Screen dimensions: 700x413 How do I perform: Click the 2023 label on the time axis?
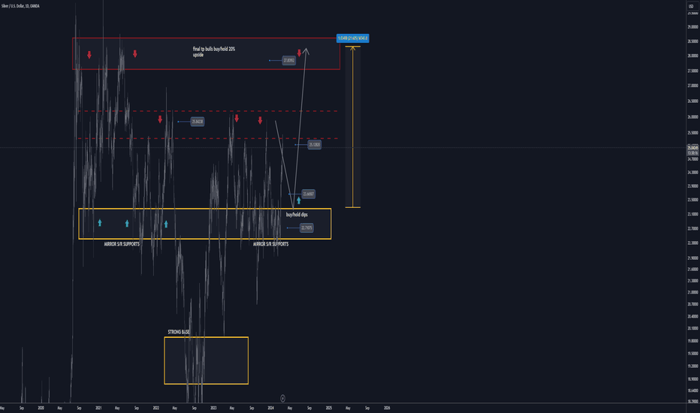pos(213,408)
